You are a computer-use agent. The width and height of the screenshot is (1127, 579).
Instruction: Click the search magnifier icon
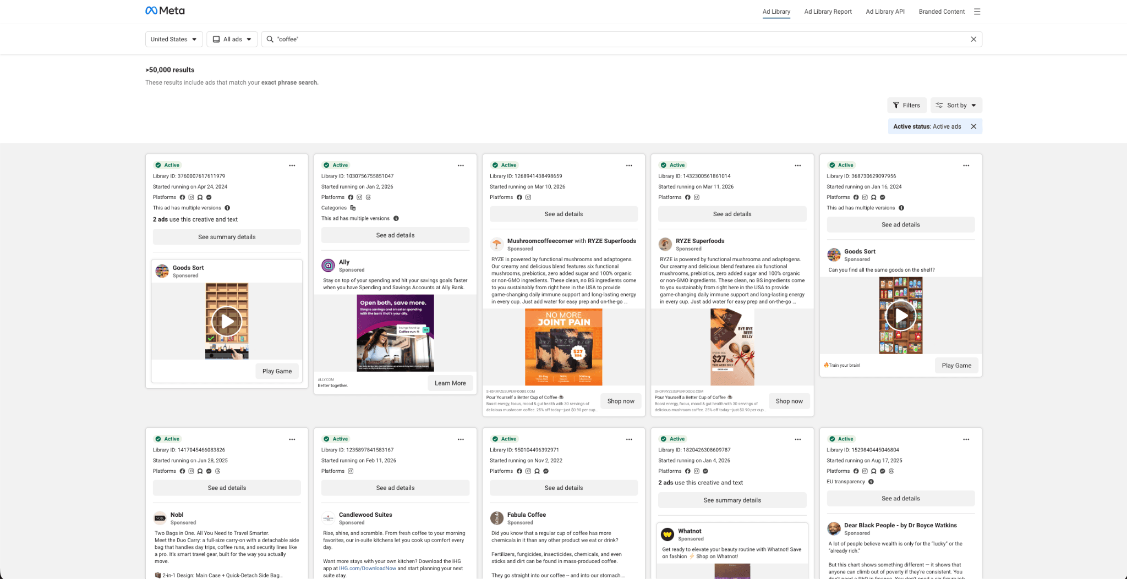click(270, 39)
